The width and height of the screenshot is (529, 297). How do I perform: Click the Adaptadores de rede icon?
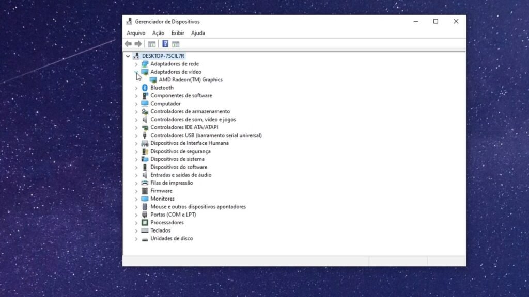[145, 64]
